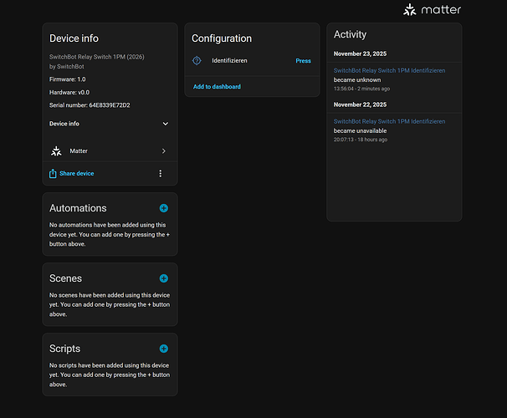Screen dimensions: 507x418
Task: Click the Serial number text
Action: [x=90, y=105]
